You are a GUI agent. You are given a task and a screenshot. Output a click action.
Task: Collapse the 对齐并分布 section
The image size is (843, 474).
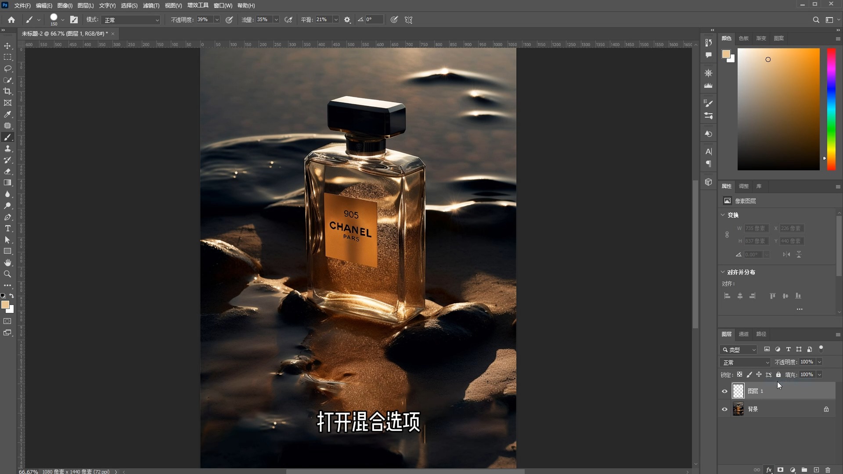(723, 272)
